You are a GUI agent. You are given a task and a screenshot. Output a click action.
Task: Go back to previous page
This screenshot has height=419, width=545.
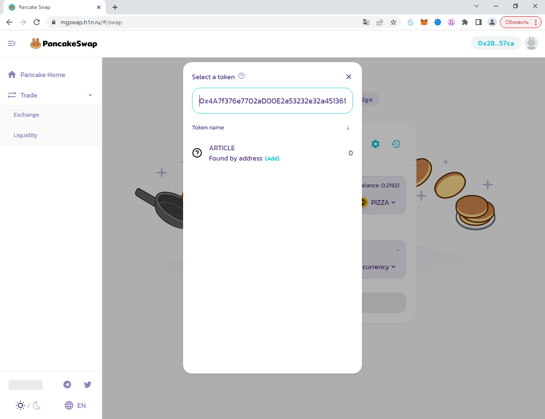pos(9,22)
